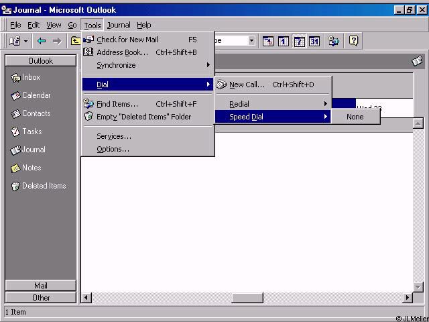The width and height of the screenshot is (429, 322).
Task: Open the current view dropdown arrow
Action: coord(251,41)
